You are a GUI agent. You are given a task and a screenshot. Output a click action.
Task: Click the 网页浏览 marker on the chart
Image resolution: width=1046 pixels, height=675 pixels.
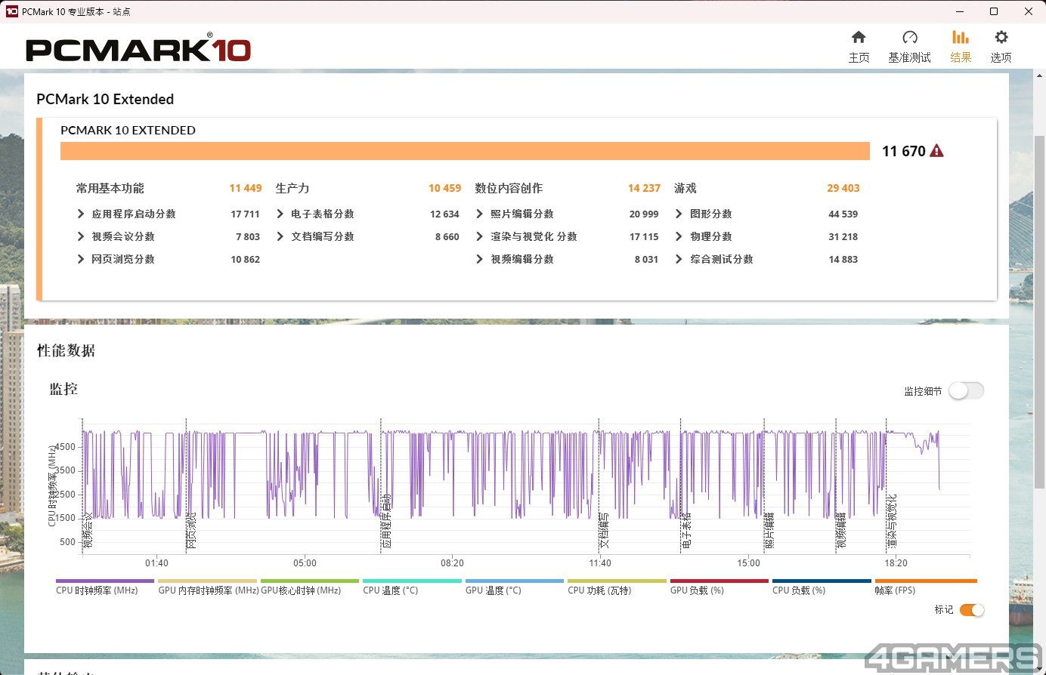192,529
